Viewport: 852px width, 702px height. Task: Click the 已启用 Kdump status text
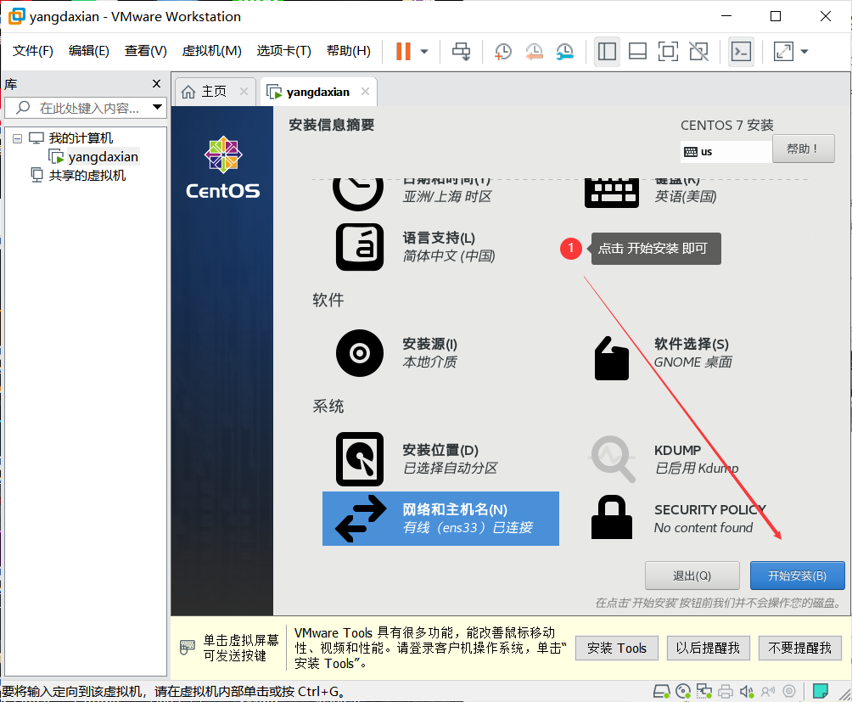697,468
